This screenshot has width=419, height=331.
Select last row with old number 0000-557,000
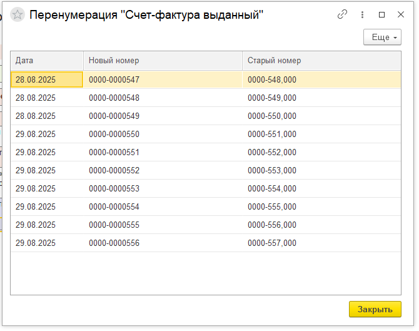tap(321, 243)
